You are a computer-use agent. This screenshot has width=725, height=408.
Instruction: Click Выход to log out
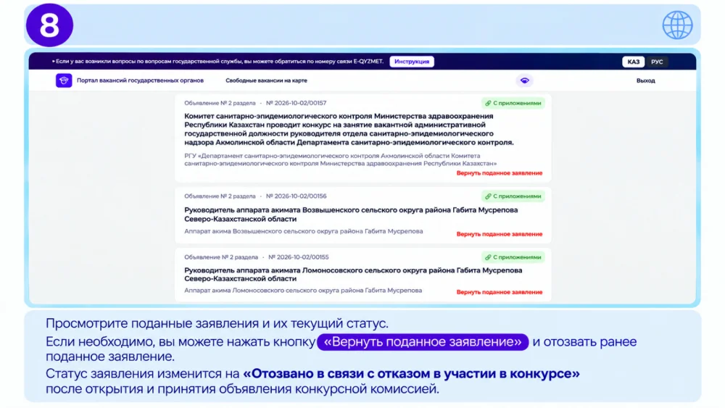point(645,80)
